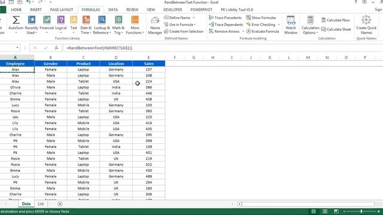This screenshot has width=383, height=215.
Task: Click Create Quick Names
Action: [x=366, y=25]
